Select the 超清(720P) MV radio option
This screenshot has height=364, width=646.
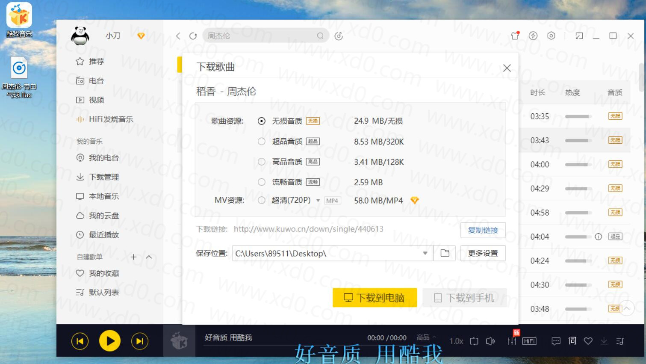tap(261, 200)
